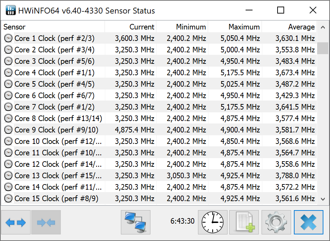This screenshot has width=330, height=241.
Task: Minimize the HWiNFO64 Sensor Status window
Action: [249, 10]
